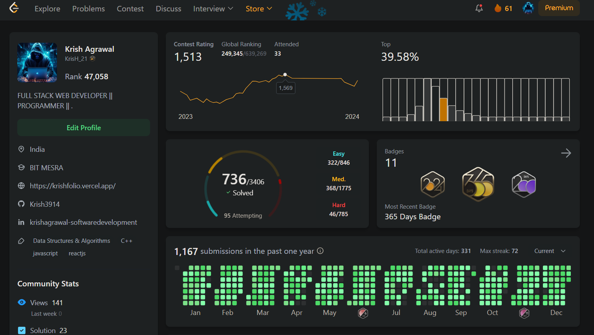Click the Contest Rating 1,513 value

[188, 57]
